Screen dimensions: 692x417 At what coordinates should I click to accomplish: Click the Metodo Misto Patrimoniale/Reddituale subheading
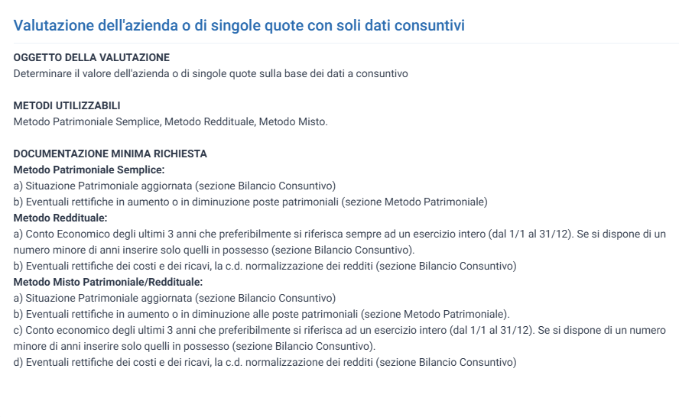coord(108,282)
